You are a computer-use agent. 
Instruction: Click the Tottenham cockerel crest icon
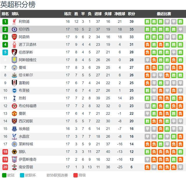point(15,98)
